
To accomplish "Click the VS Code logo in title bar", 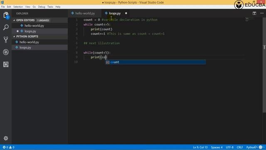I will pos(2,2).
